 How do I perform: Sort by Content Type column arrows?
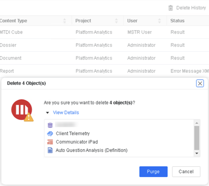click(64, 21)
